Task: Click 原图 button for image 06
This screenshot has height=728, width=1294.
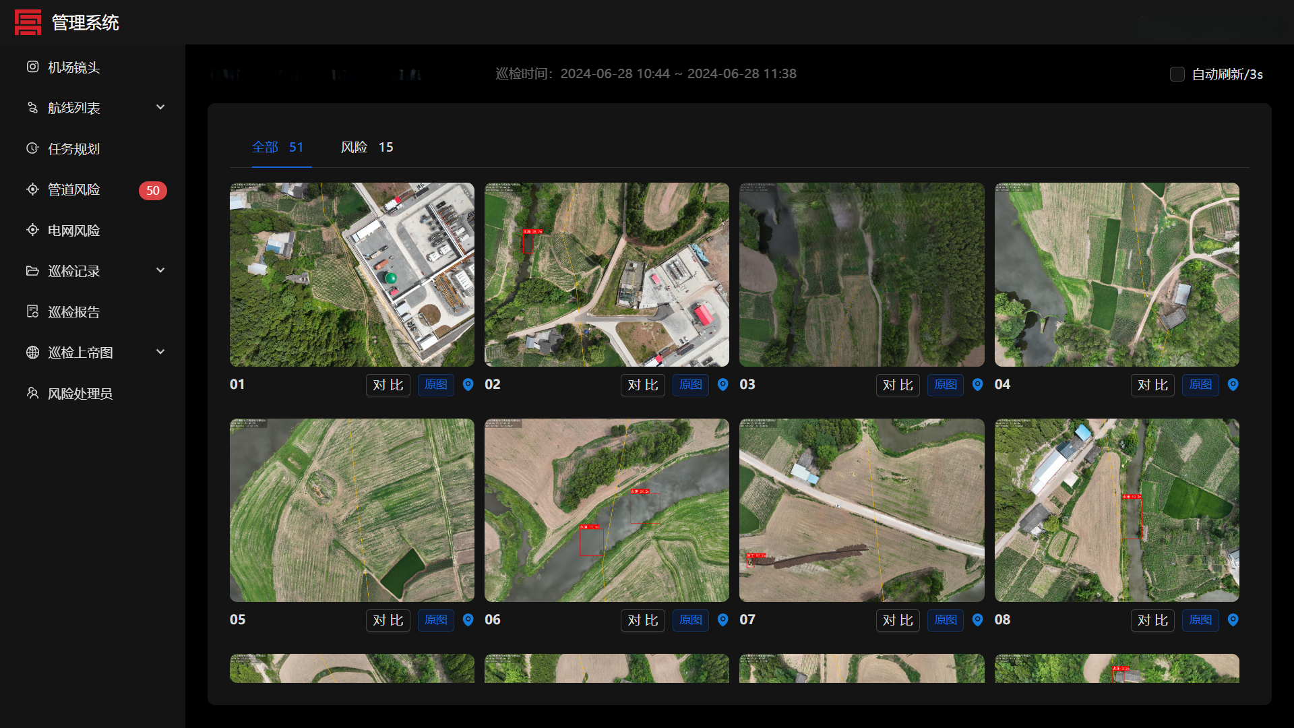Action: click(691, 620)
